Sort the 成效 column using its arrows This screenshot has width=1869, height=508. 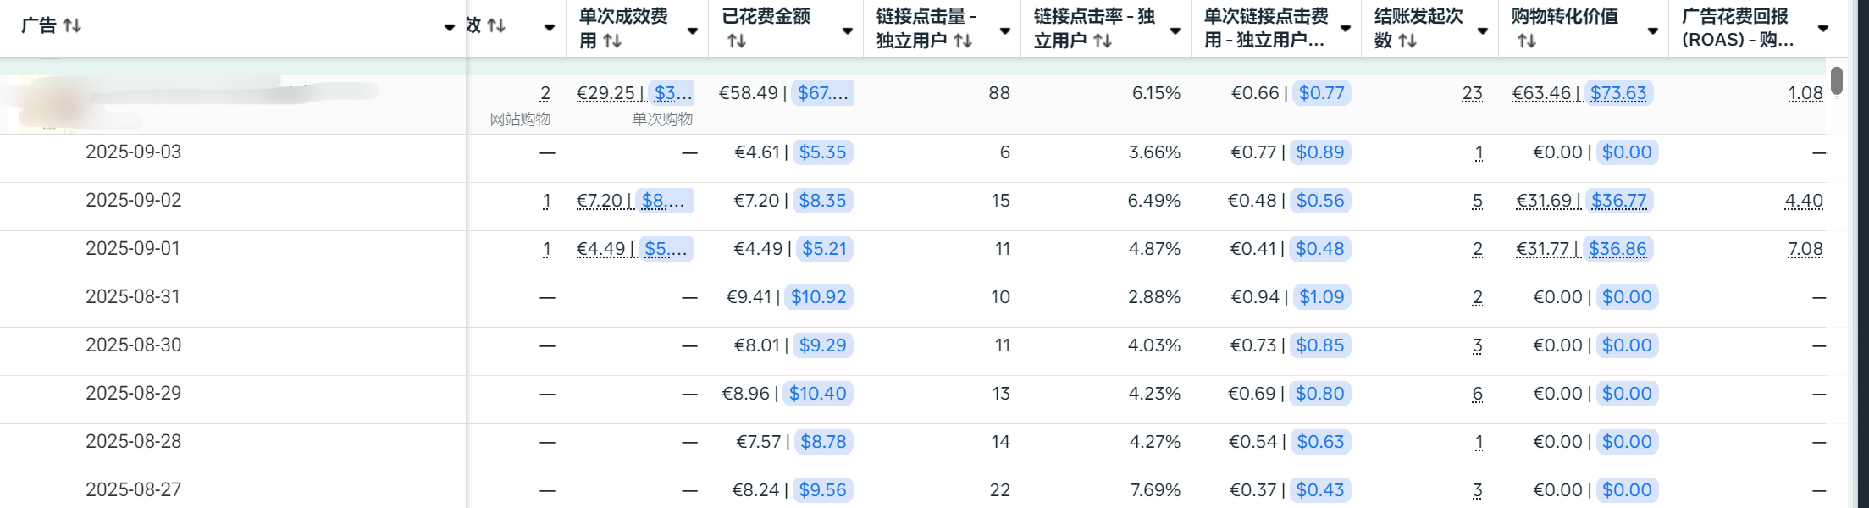497,26
